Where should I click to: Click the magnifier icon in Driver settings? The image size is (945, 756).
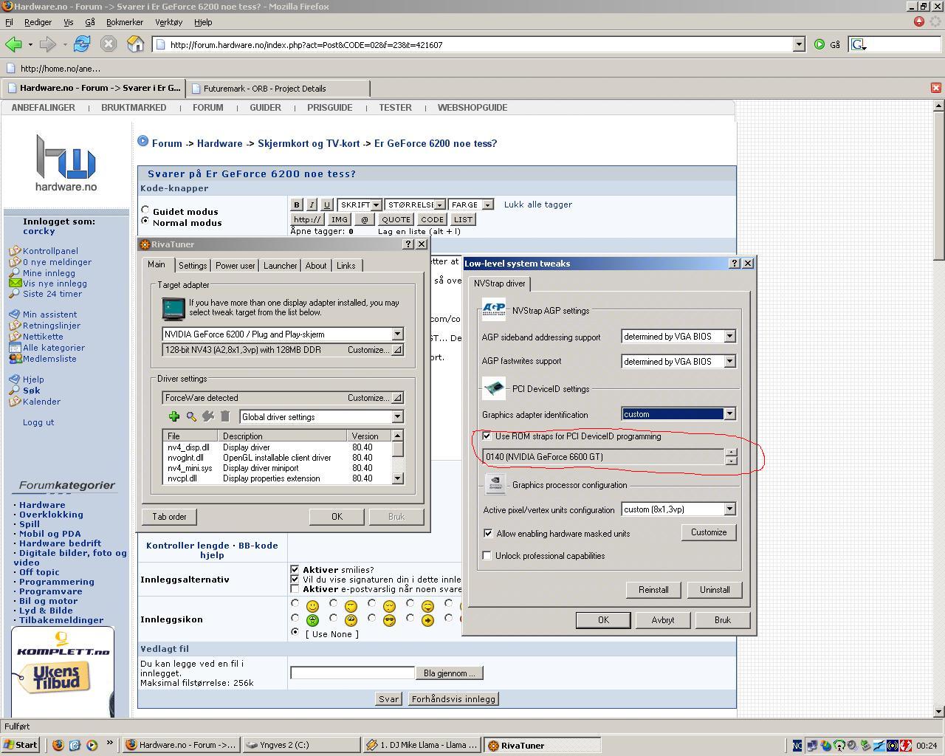point(191,416)
